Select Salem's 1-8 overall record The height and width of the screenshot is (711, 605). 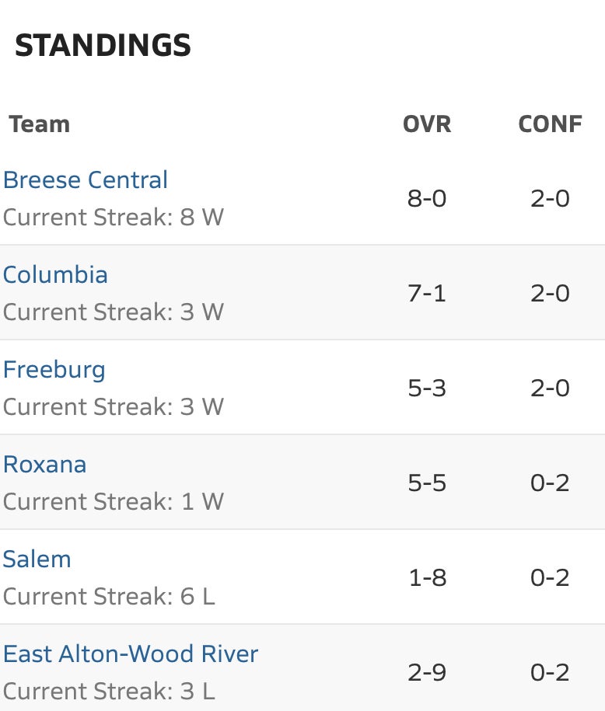(x=427, y=577)
